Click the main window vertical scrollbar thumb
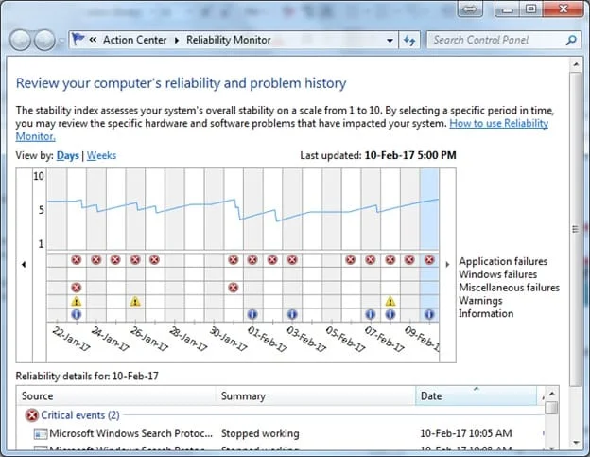The height and width of the screenshot is (457, 590). click(x=576, y=229)
